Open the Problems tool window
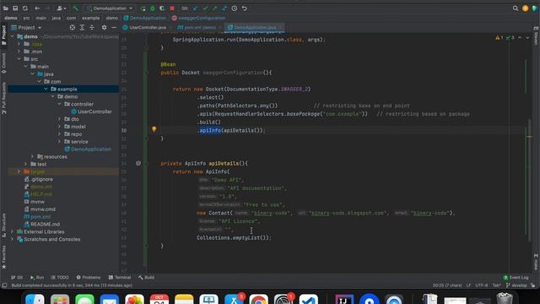 coord(88,278)
